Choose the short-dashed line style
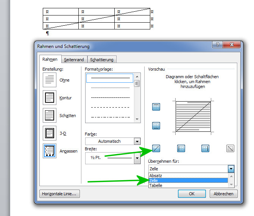This screenshot has width=254, height=216. coord(110,97)
